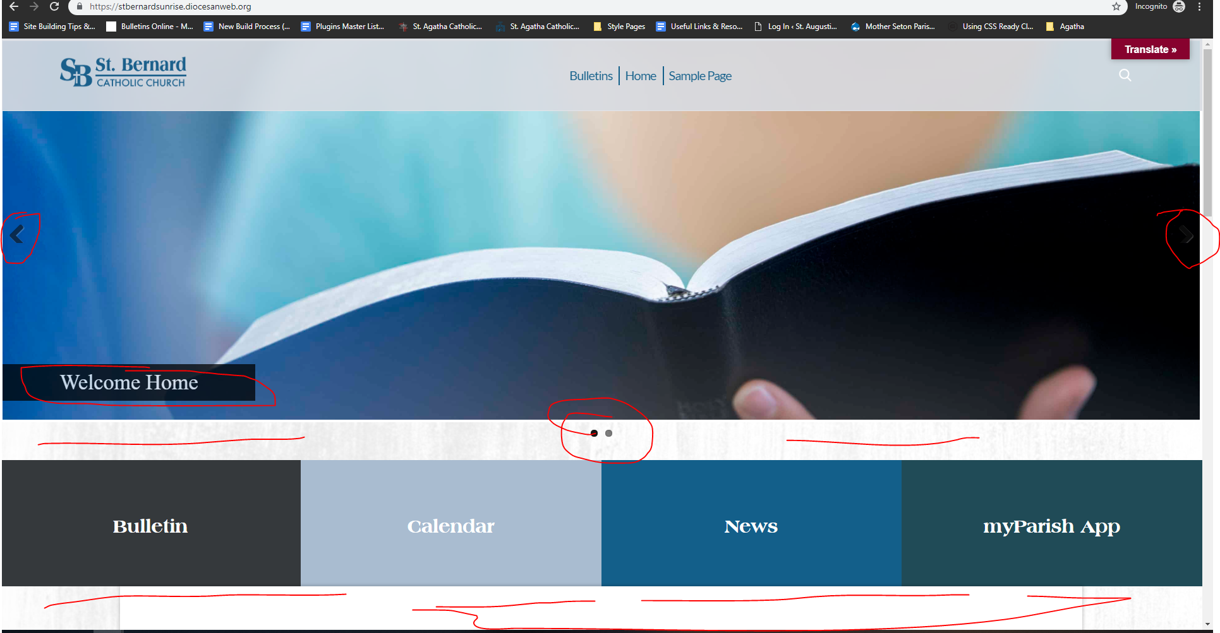Click the browser back arrow
Viewport: 1220px width, 633px height.
14,6
